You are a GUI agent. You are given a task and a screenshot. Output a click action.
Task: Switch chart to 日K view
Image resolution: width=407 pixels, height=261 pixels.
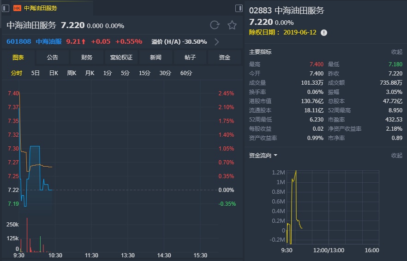(54, 73)
